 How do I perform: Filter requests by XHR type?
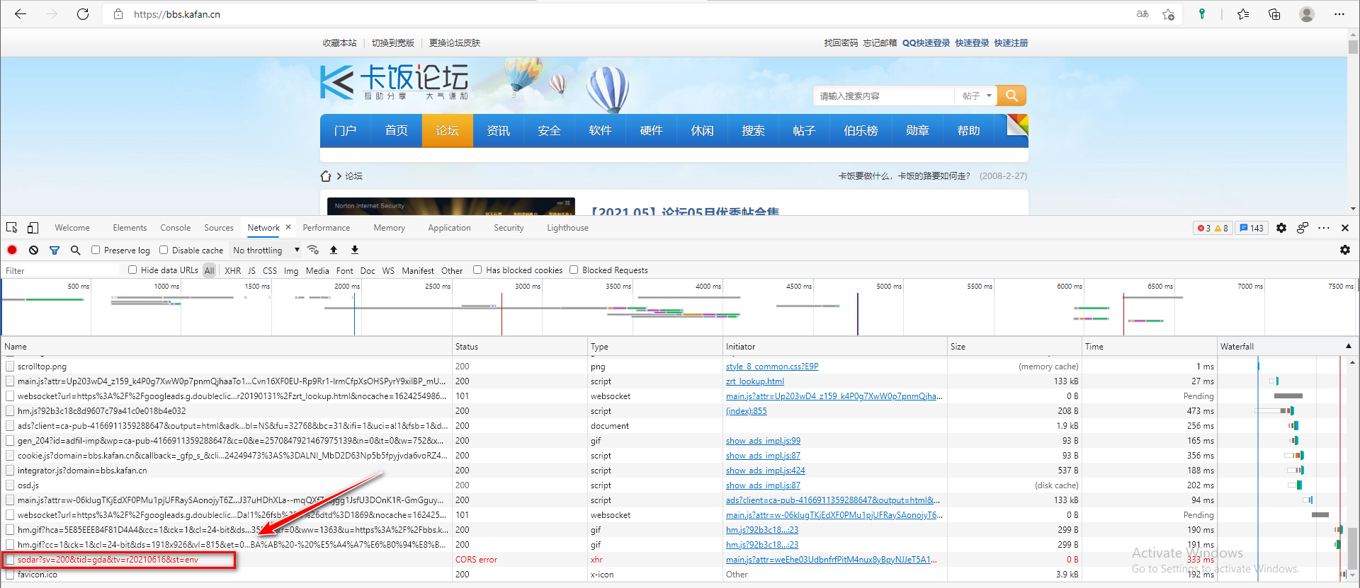tap(232, 270)
